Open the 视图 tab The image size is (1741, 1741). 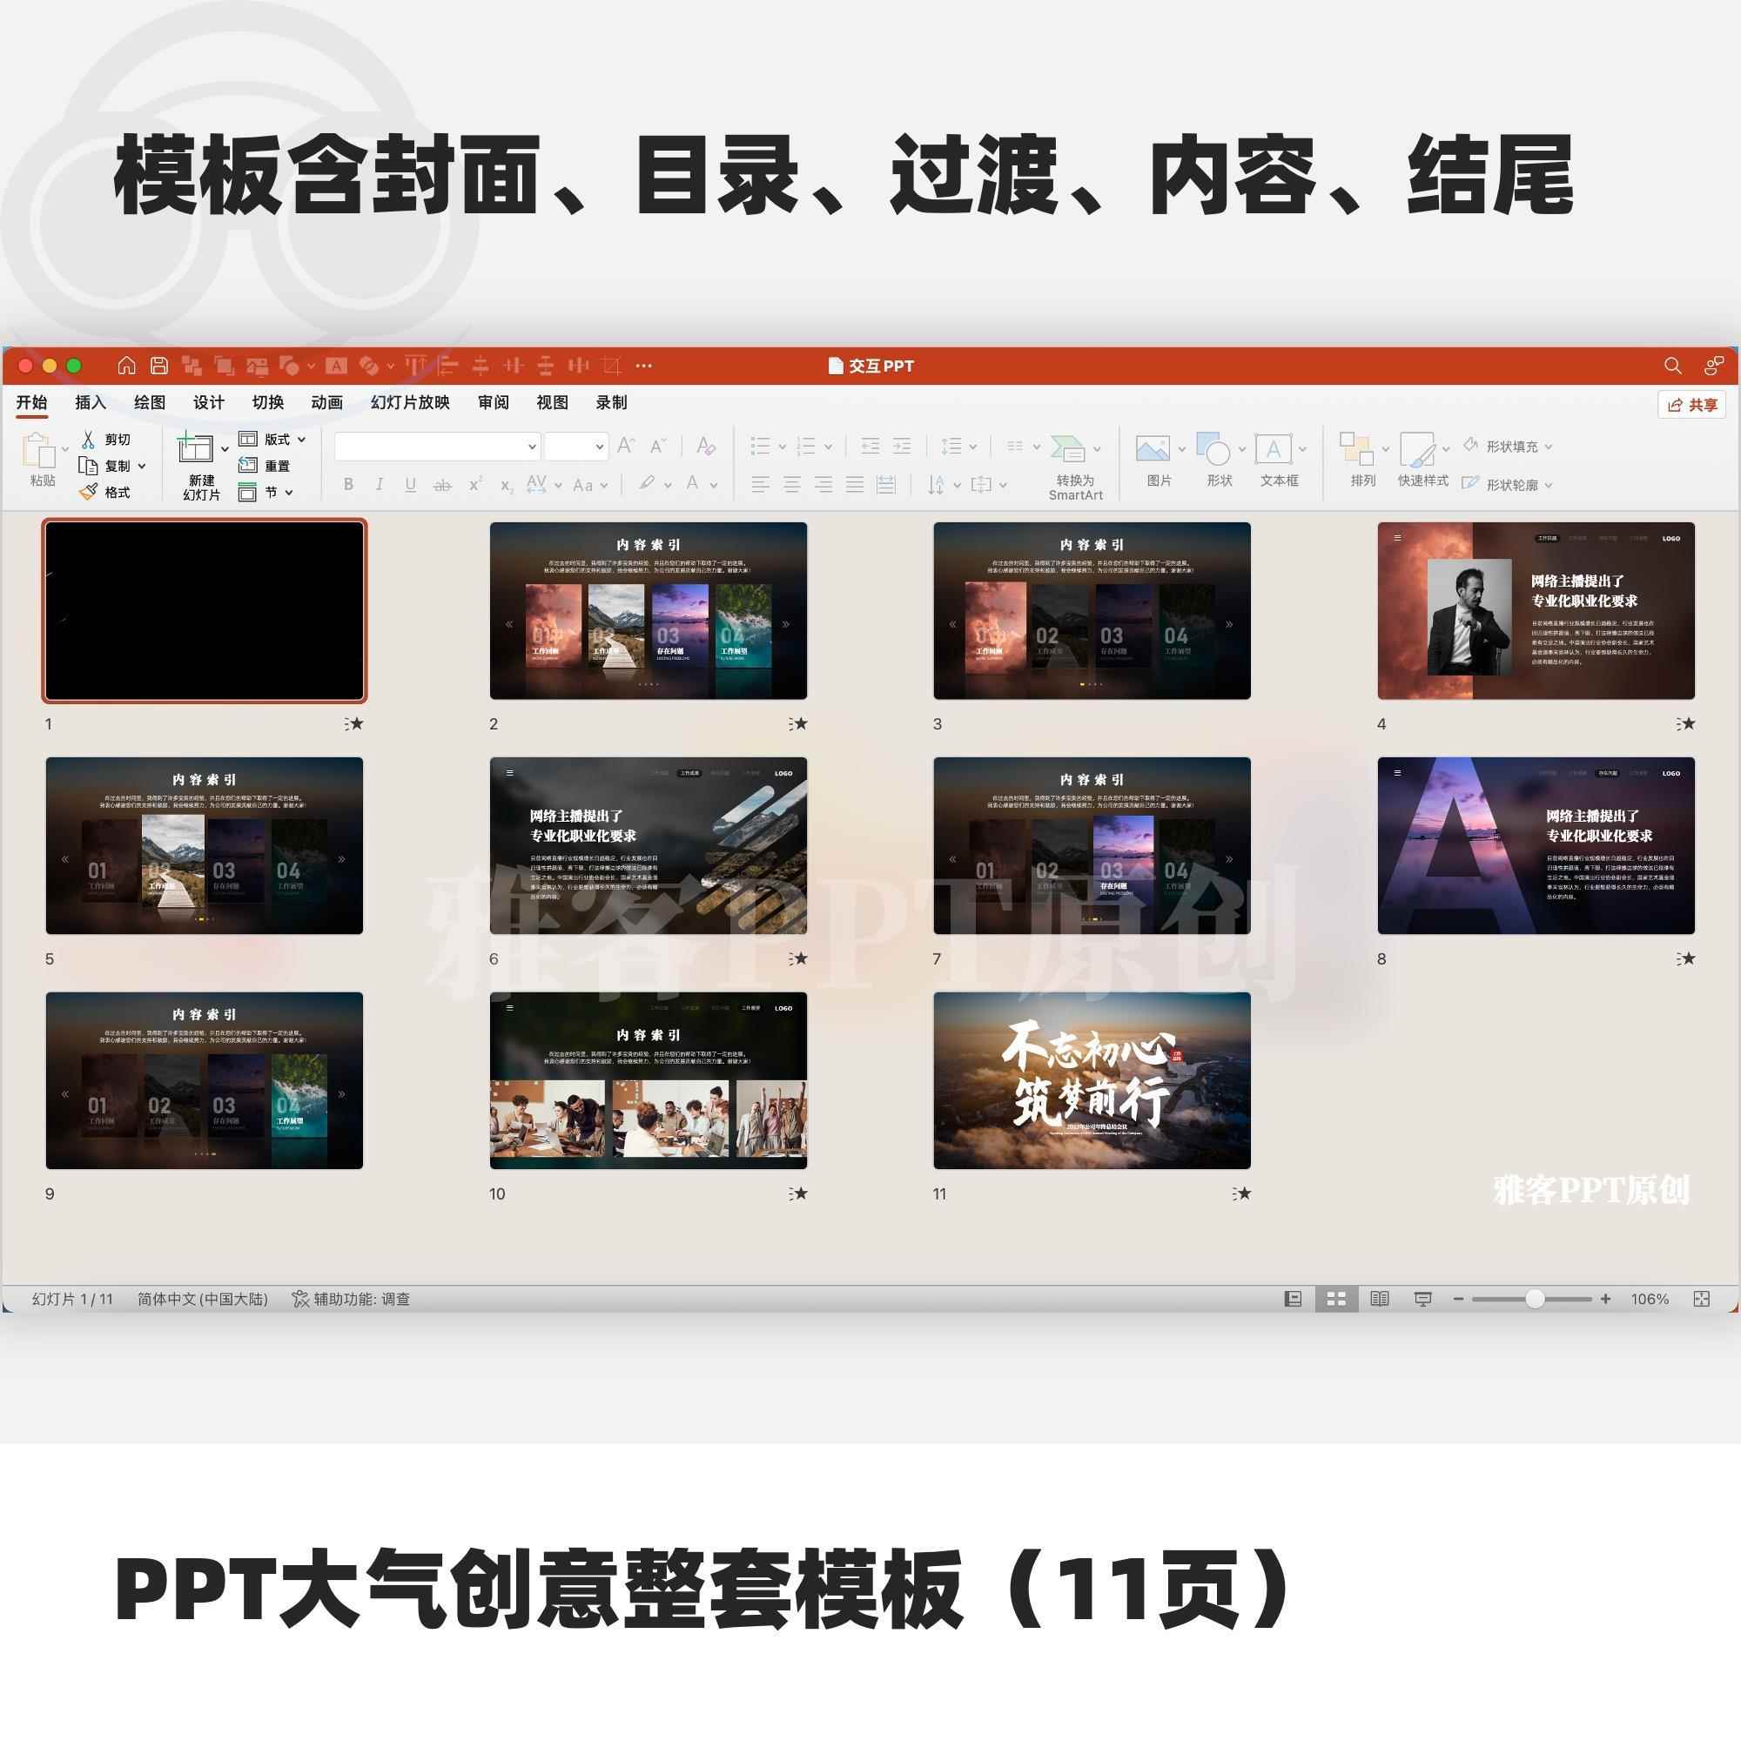553,403
